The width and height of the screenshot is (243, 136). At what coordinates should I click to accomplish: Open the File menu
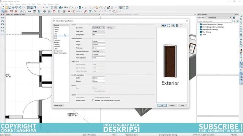[2, 4]
